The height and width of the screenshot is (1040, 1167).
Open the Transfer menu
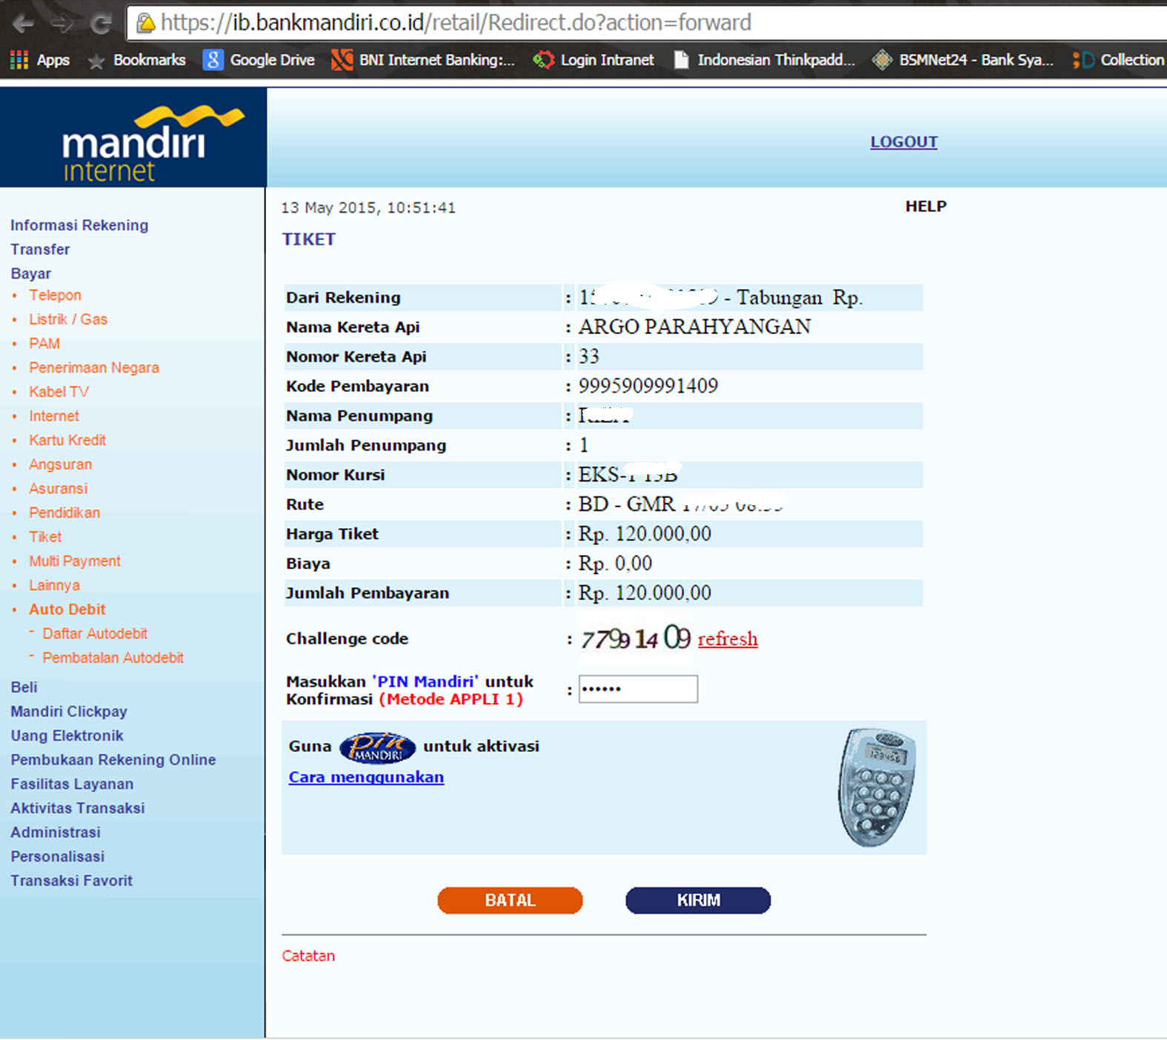(40, 250)
